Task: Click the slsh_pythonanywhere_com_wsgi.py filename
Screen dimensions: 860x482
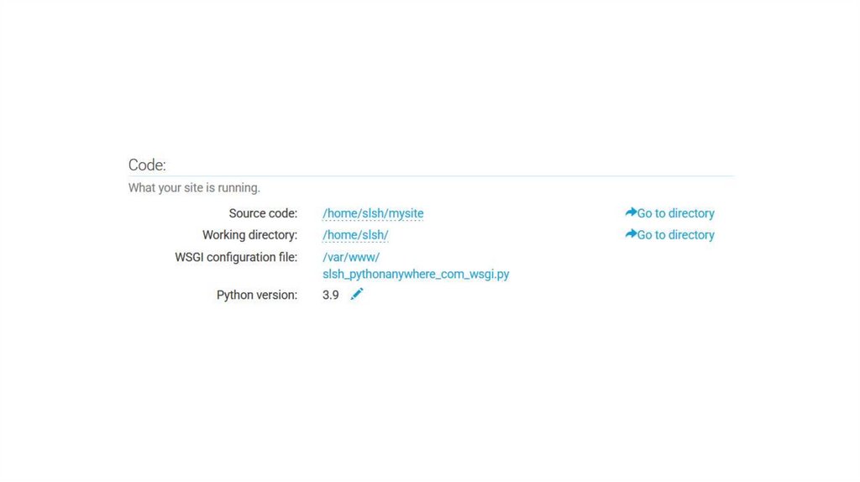Action: pyautogui.click(x=416, y=274)
